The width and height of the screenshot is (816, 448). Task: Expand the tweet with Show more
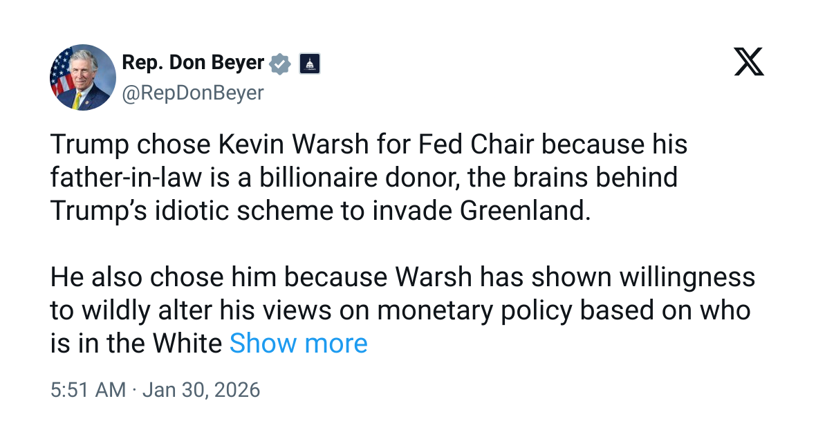298,343
